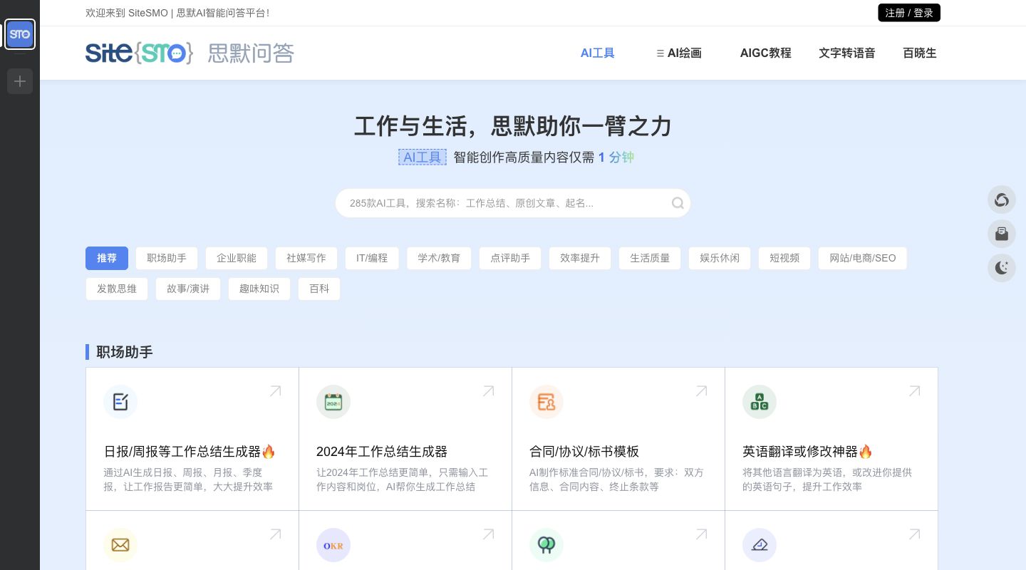
Task: Select 生活质量 category
Action: coord(650,258)
